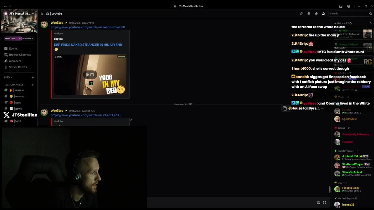
Task: Open Browse Channels
Action: [x=19, y=55]
